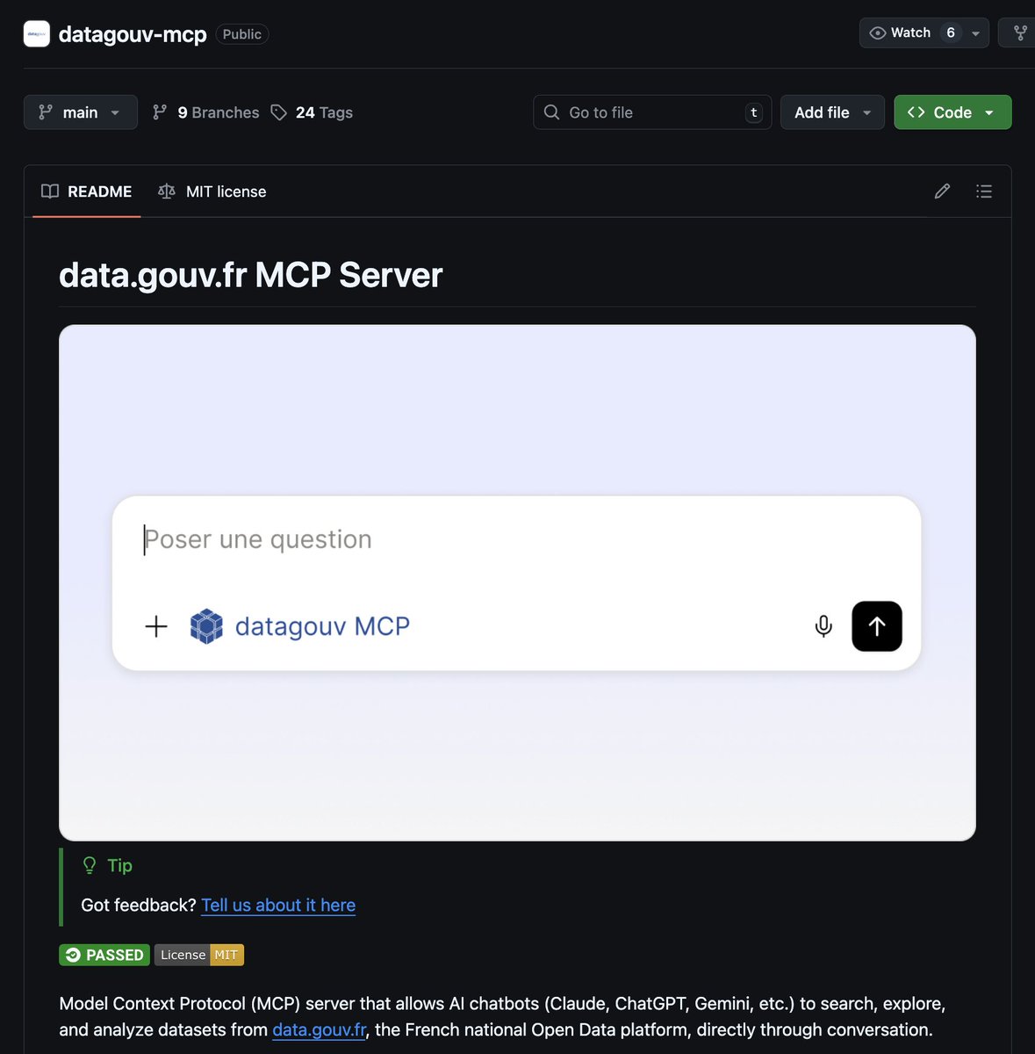The height and width of the screenshot is (1054, 1035).
Task: Open the Tell us about it here link
Action: pos(278,906)
